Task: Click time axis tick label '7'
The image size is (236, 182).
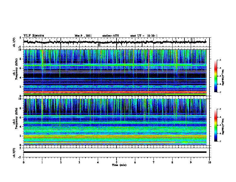Action: [x=154, y=162]
